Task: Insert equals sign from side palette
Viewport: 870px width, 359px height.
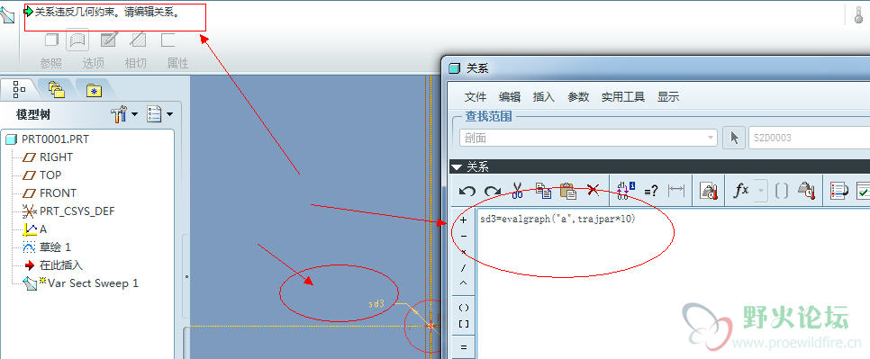Action: pyautogui.click(x=464, y=347)
